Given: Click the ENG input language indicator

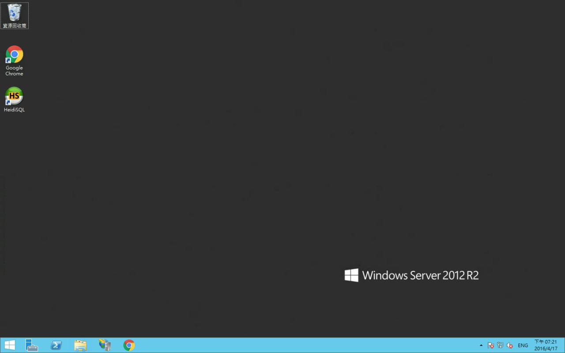Looking at the screenshot, I should point(523,345).
